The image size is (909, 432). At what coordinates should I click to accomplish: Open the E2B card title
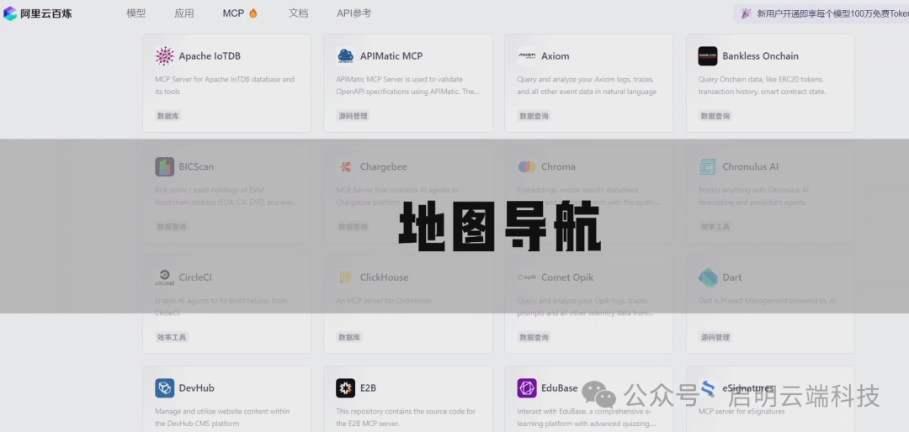click(x=368, y=388)
